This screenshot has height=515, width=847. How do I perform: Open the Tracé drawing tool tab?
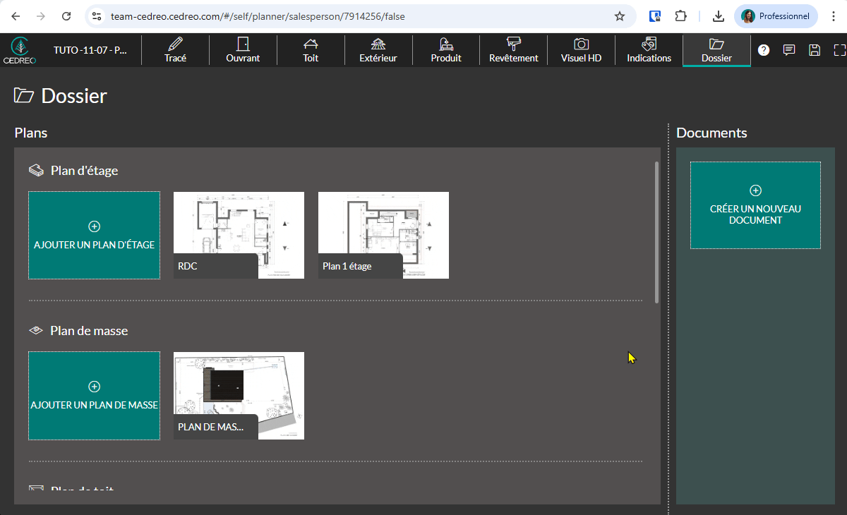(x=175, y=50)
